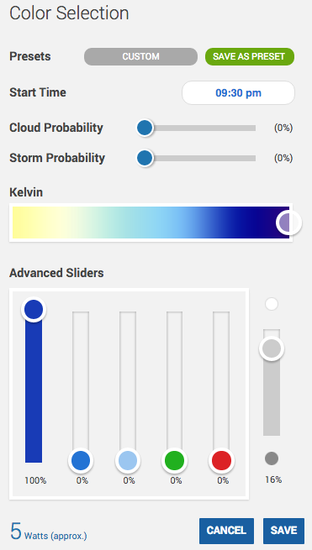The width and height of the screenshot is (312, 550).
Task: Click the dark gray minimum brightness dot
Action: (x=272, y=458)
